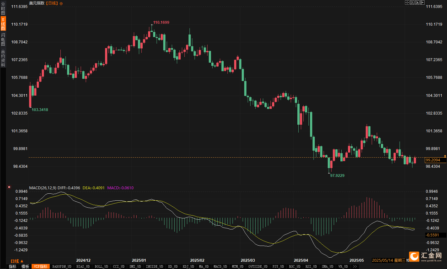The width and height of the screenshot is (447, 269).
Task: Click the red MACD settings icon
Action: click(x=9, y=187)
